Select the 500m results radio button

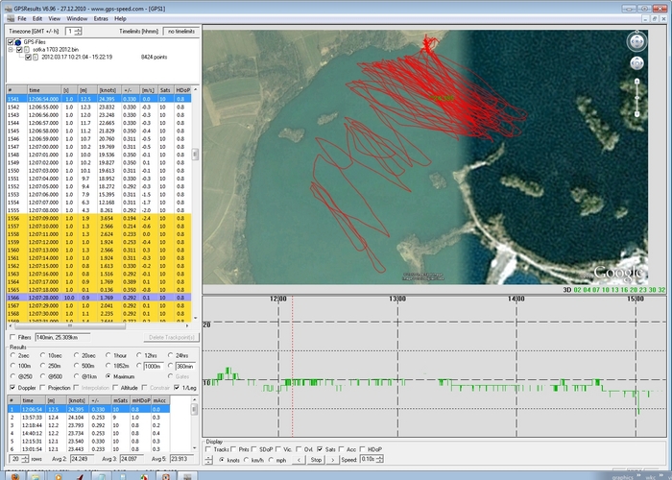76,366
